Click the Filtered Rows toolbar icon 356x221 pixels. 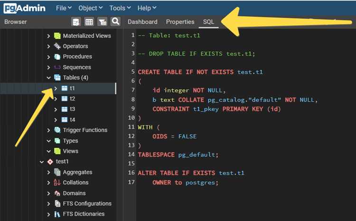[x=103, y=22]
